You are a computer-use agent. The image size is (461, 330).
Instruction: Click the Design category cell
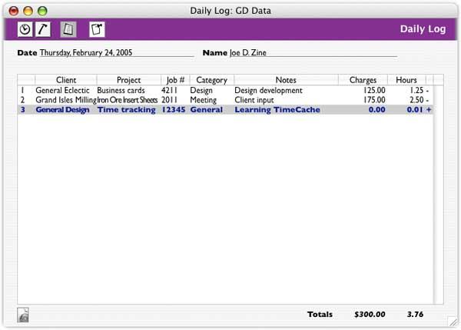click(201, 90)
